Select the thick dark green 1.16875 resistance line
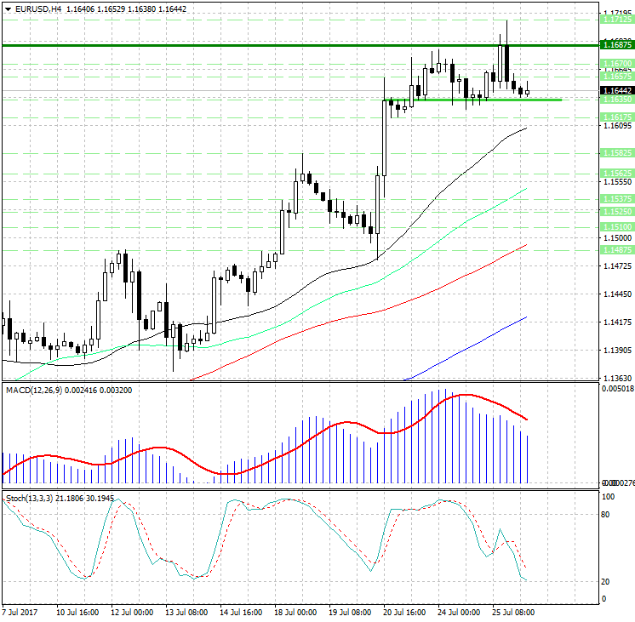The height and width of the screenshot is (622, 635). (x=300, y=45)
